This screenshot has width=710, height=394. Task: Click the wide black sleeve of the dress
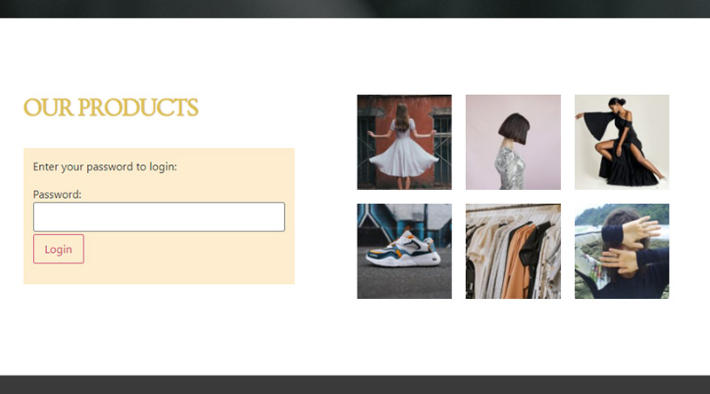(597, 124)
